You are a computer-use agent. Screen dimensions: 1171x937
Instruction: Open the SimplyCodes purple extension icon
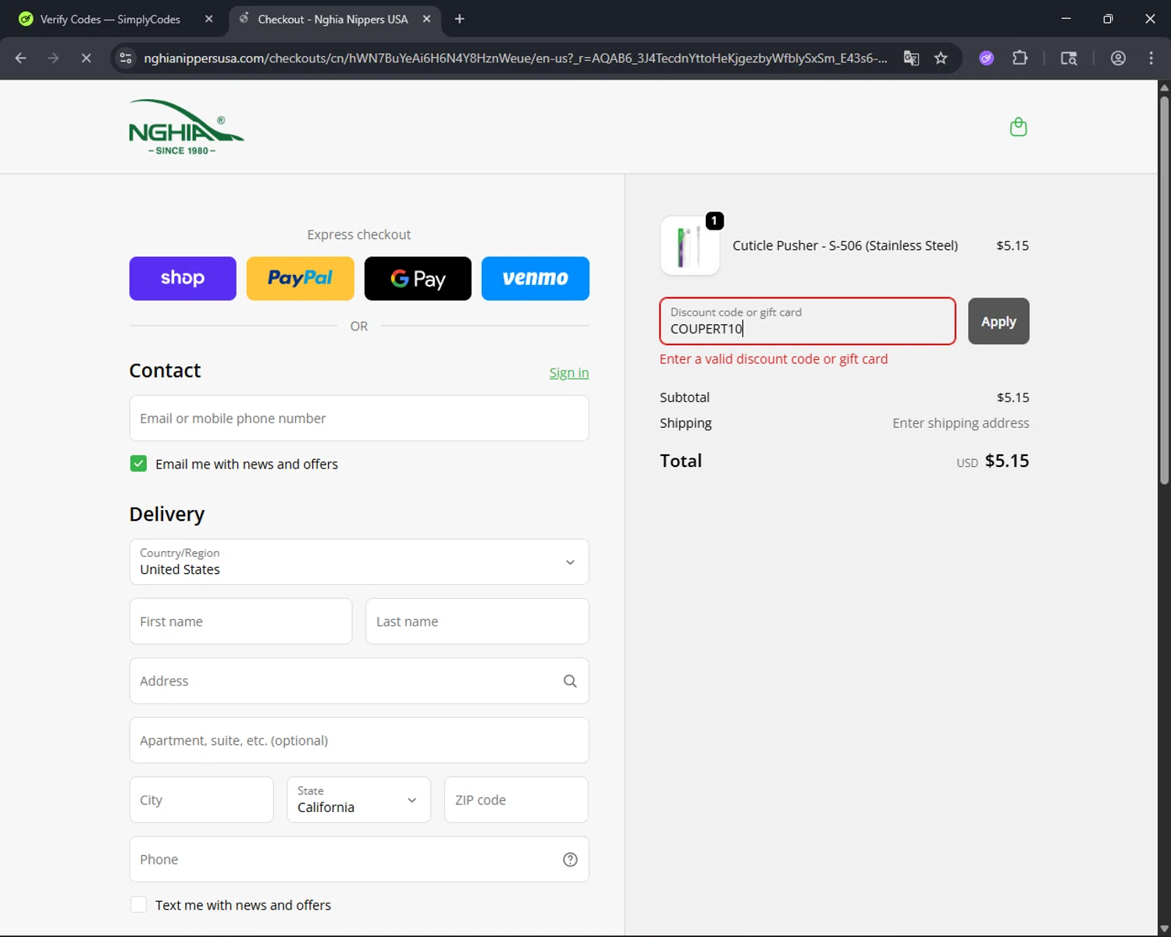pyautogui.click(x=987, y=58)
